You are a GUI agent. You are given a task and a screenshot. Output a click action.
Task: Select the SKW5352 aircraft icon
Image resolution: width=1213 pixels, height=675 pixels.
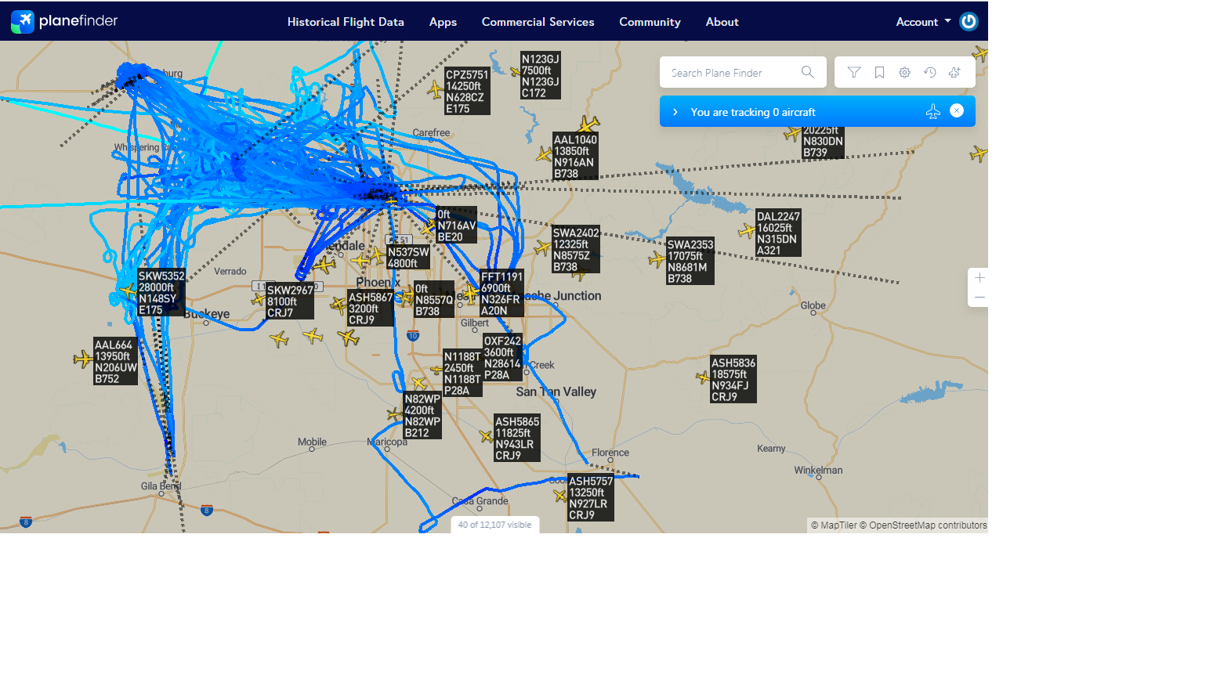coord(129,291)
